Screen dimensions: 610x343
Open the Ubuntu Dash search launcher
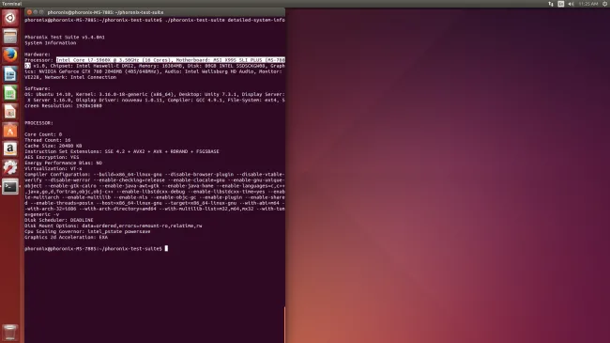click(10, 18)
